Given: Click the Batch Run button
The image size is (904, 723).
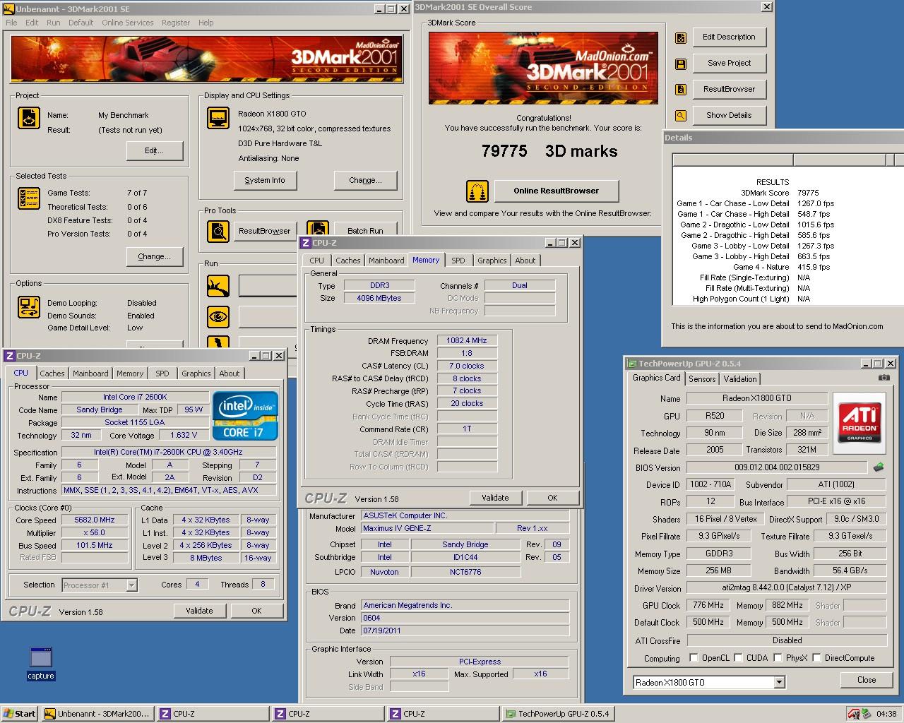Looking at the screenshot, I should click(366, 231).
